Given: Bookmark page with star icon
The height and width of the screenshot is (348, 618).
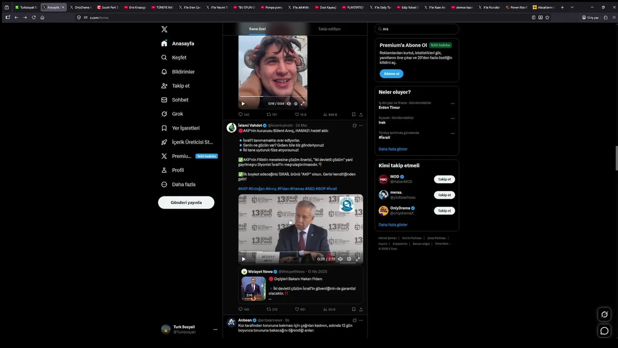Looking at the screenshot, I should pos(547,17).
